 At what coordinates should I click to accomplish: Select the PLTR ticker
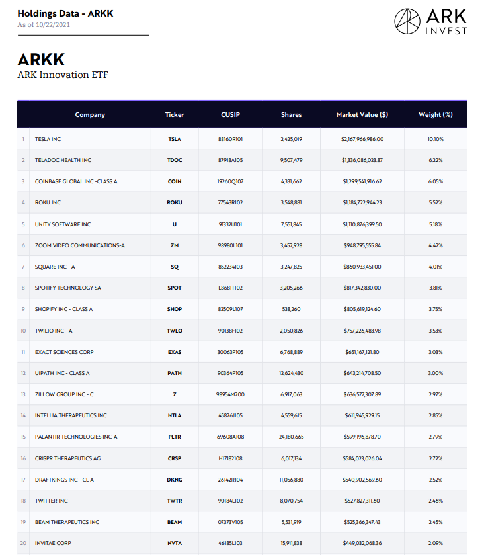click(175, 437)
